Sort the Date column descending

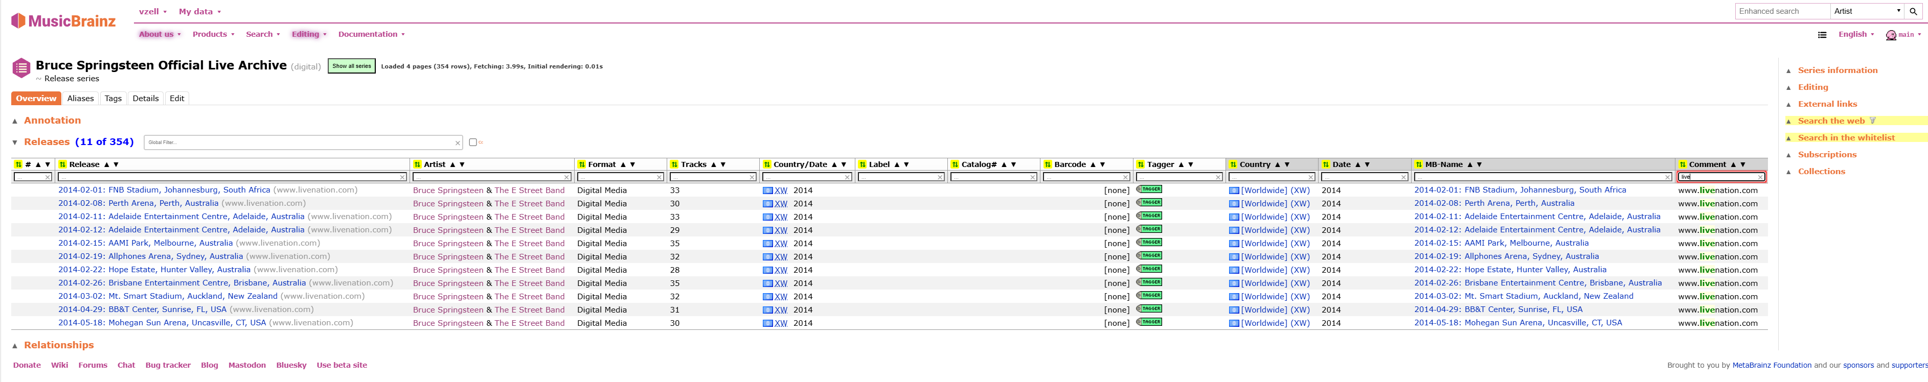[x=1367, y=164]
